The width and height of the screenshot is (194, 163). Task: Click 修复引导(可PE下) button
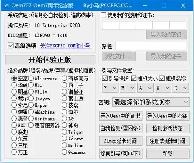pyautogui.click(x=120, y=154)
